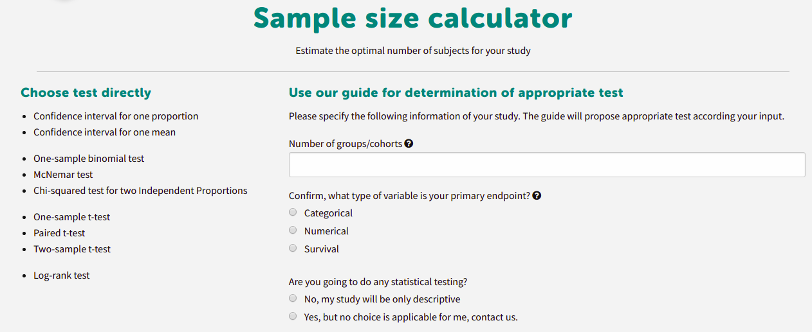Select the Categorical radio button

coord(293,213)
